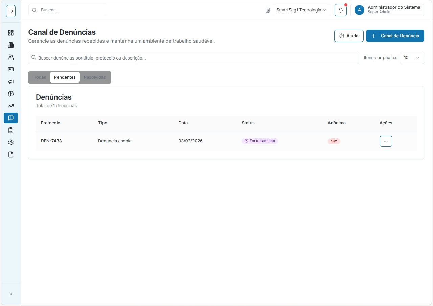Image resolution: width=433 pixels, height=306 pixels.
Task: Open the SmartSeg1 Tecnologia company dropdown
Action: [301, 10]
